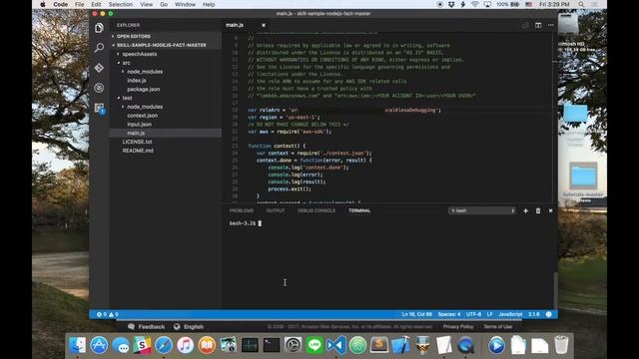639x359 pixels.
Task: Open Spotlight search in menu bar
Action: coord(581,4)
